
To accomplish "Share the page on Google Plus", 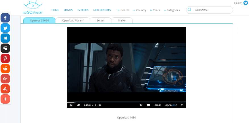I will 5,79.
